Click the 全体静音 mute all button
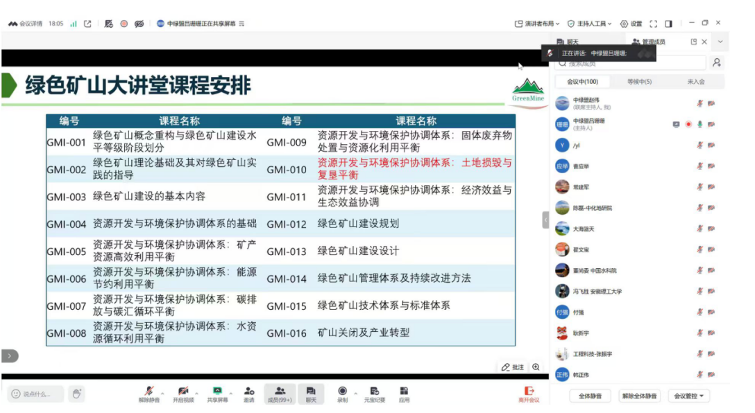This screenshot has width=755, height=413. pos(590,396)
